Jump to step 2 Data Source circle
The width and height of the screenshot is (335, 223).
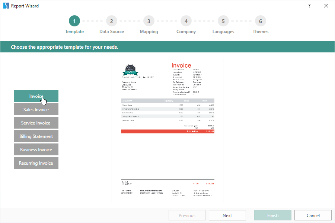tap(112, 21)
